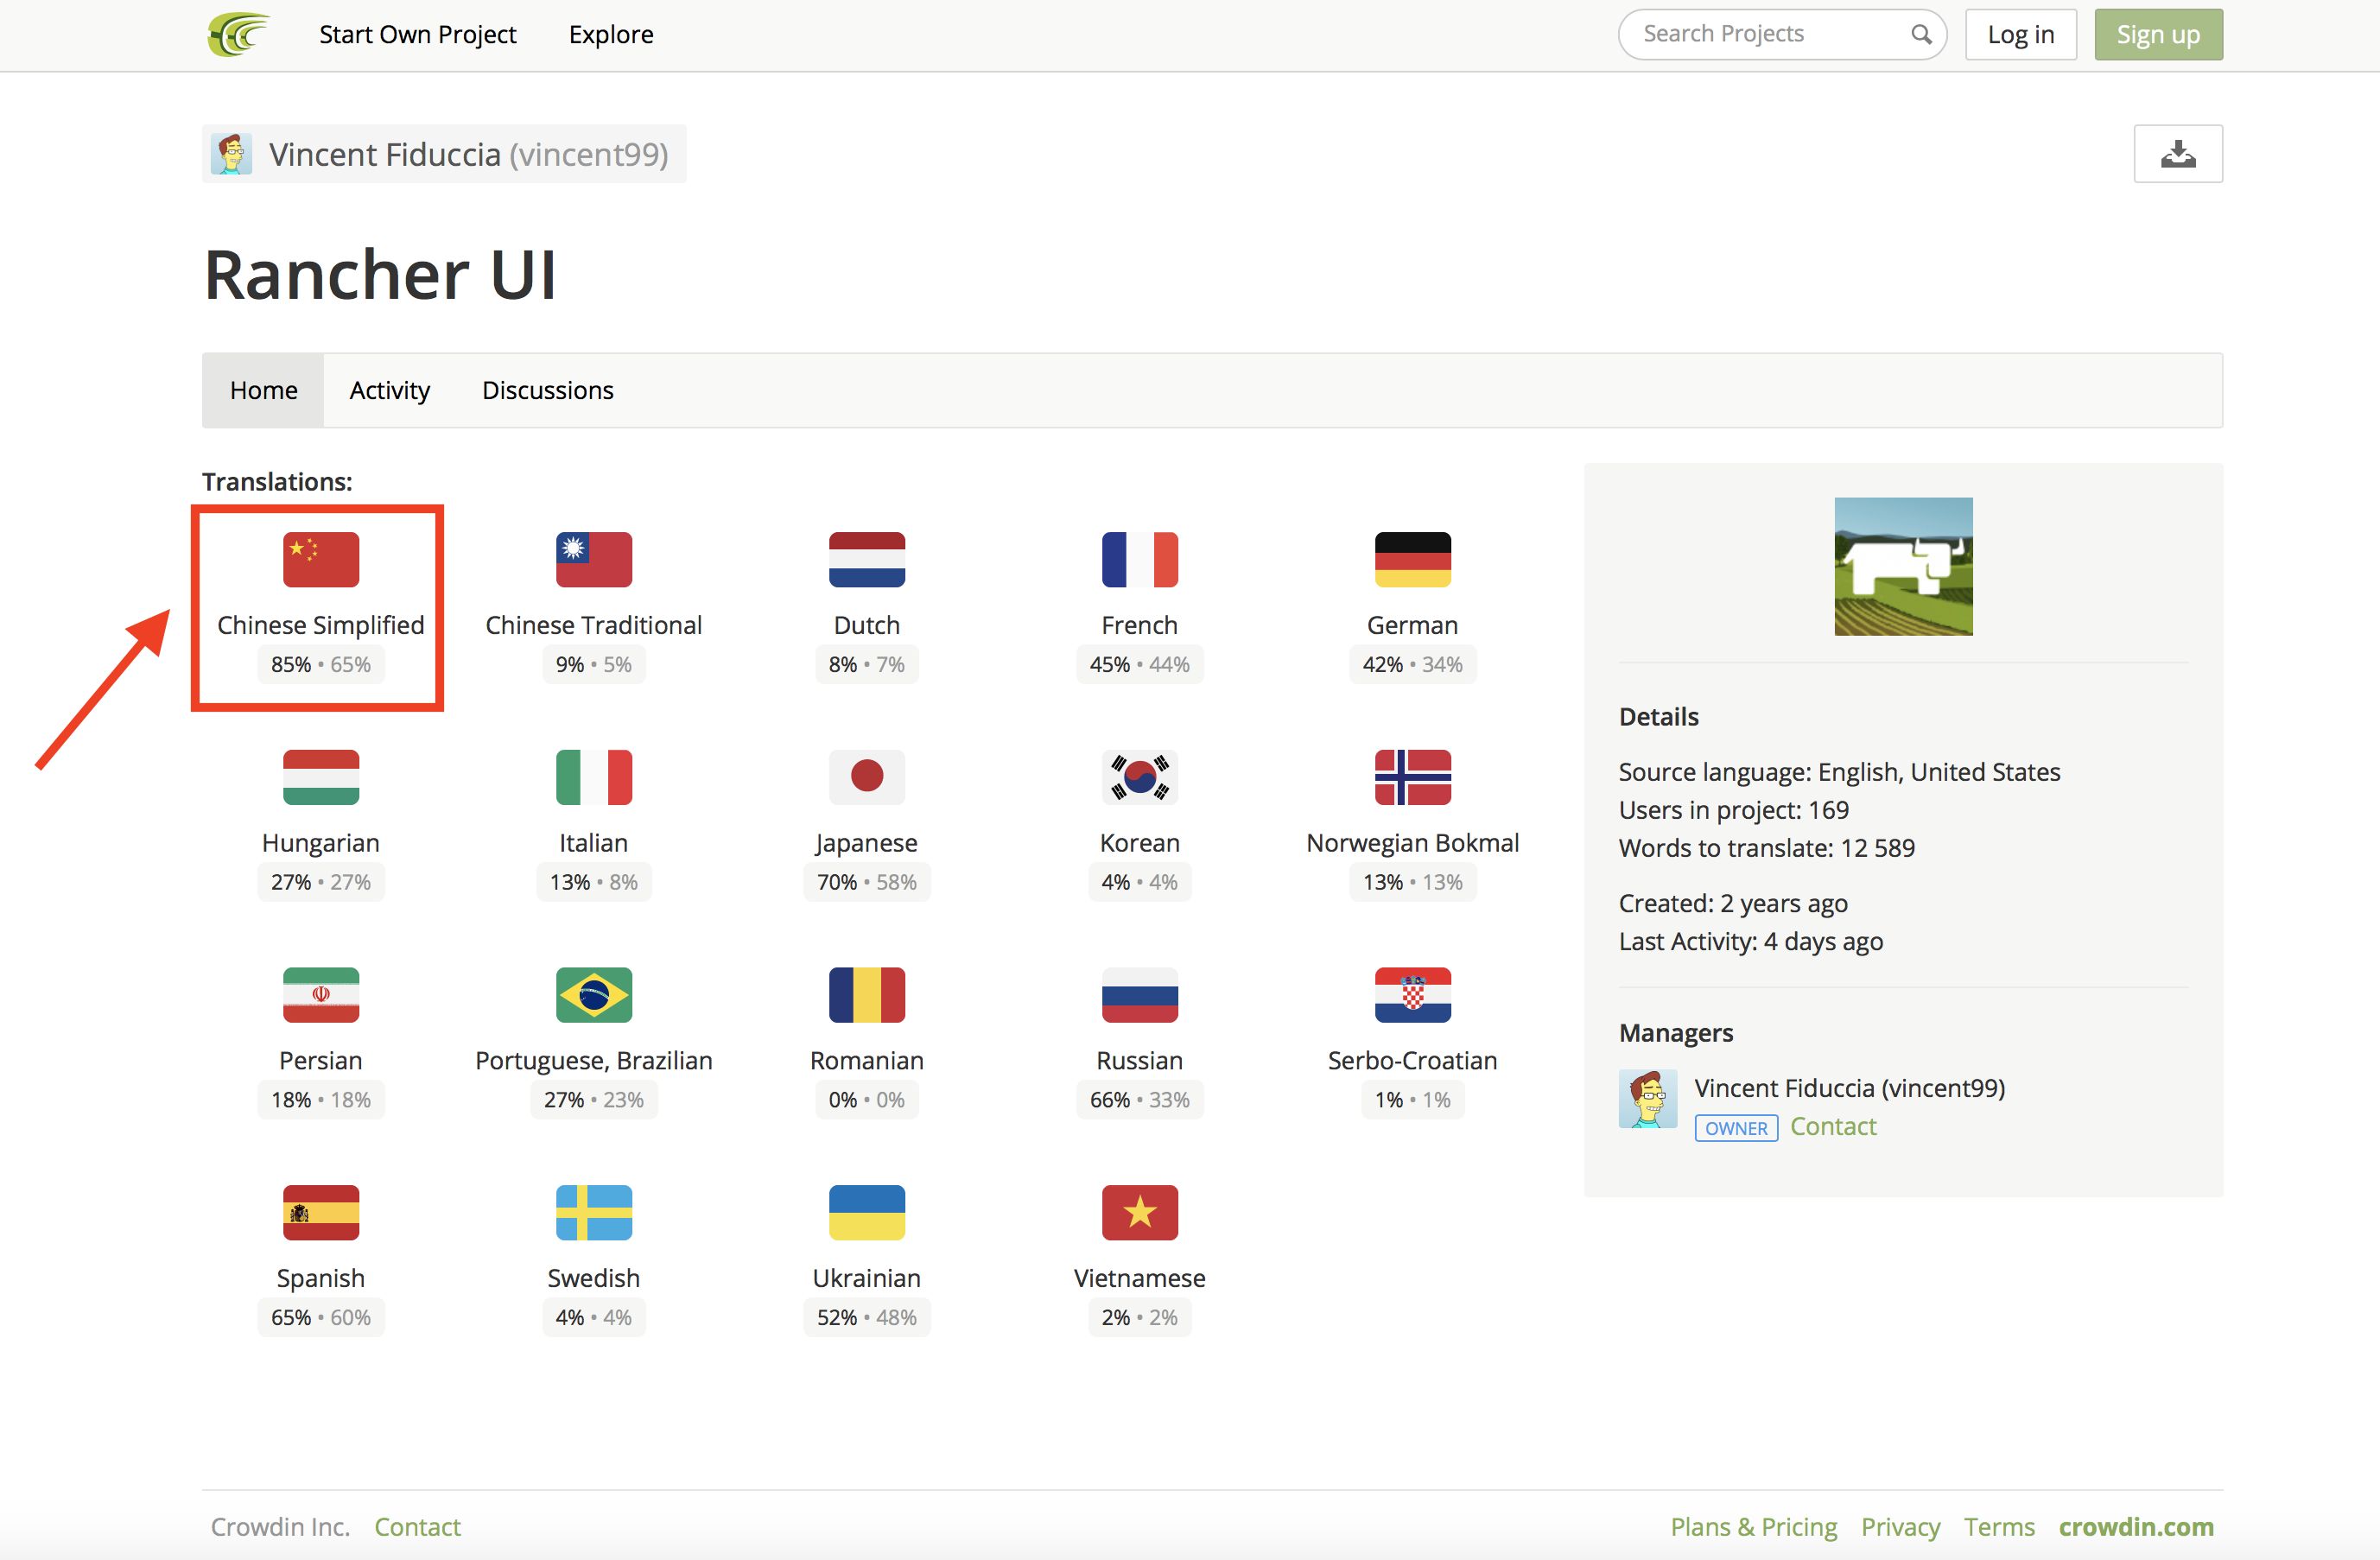This screenshot has width=2380, height=1560.
Task: Click the Romanian 0% • 0% badge
Action: [867, 1100]
